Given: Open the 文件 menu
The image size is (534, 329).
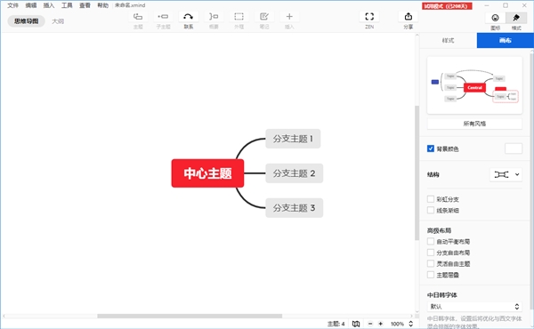Looking at the screenshot, I should [13, 5].
